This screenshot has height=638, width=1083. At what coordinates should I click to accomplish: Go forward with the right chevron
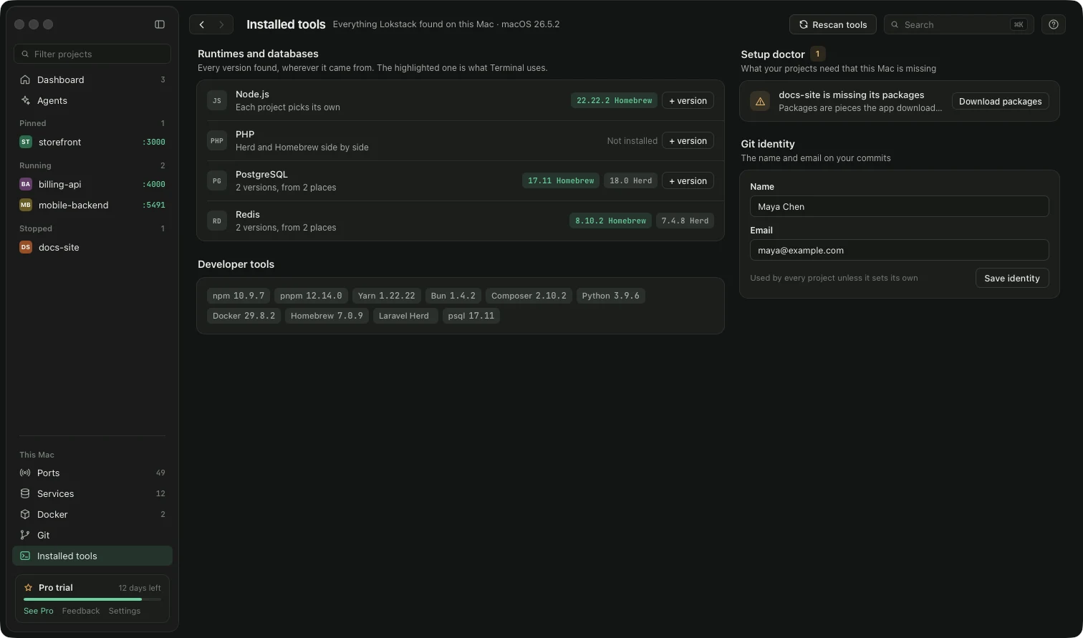pos(221,24)
